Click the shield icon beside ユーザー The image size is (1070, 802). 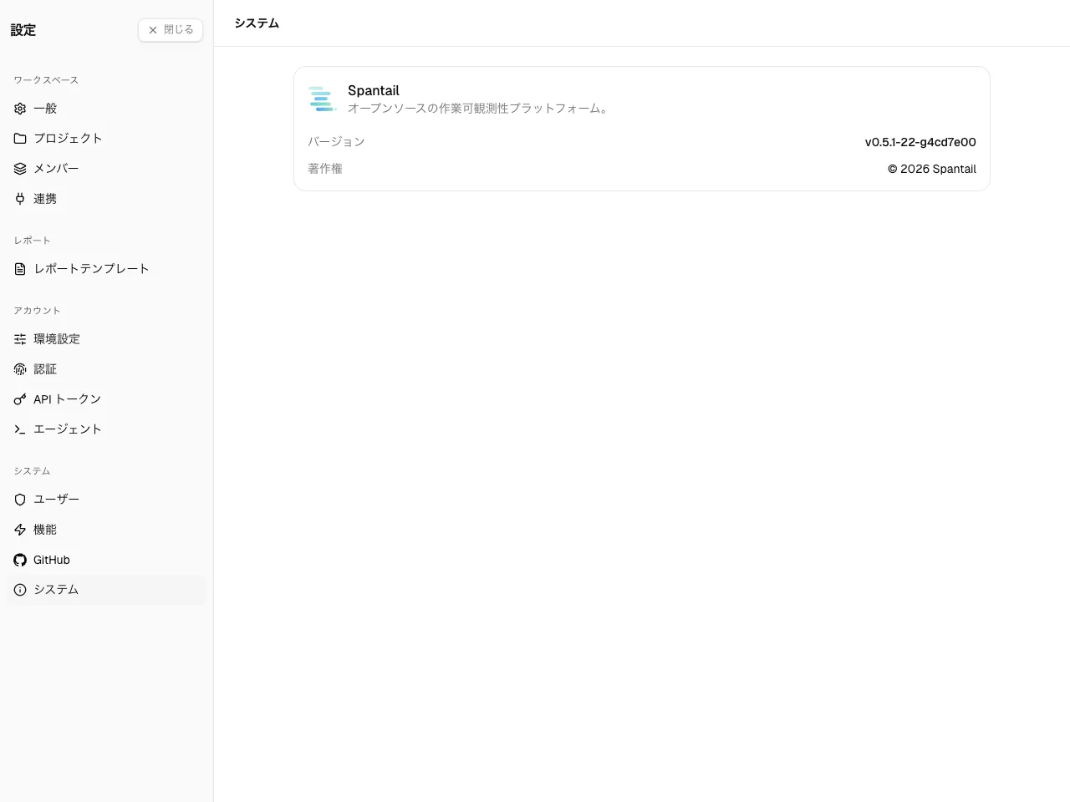click(x=20, y=500)
